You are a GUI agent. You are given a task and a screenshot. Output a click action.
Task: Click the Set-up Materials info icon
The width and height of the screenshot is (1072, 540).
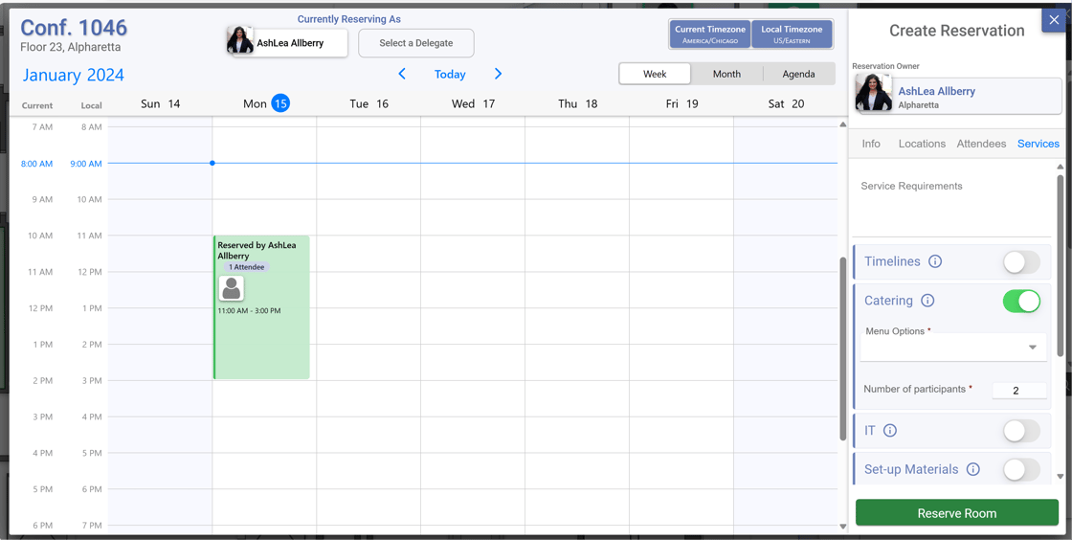coord(973,469)
